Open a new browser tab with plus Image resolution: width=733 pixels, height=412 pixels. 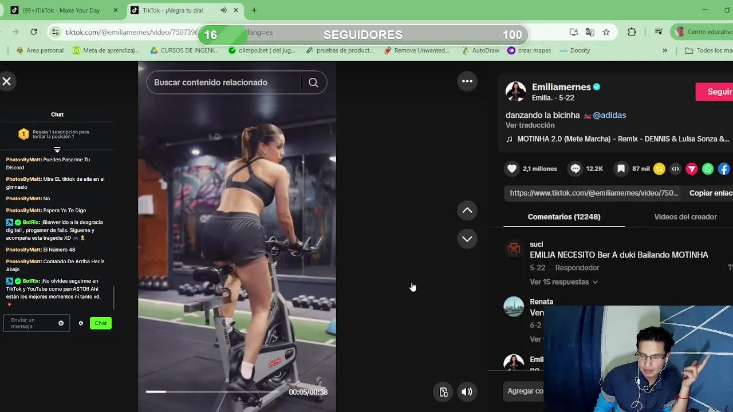(x=254, y=10)
